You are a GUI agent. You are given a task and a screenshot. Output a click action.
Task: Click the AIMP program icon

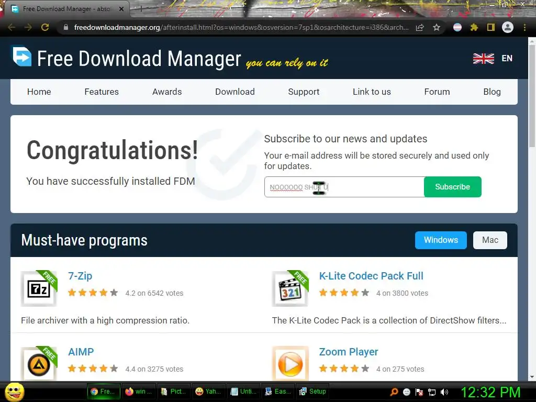point(39,364)
